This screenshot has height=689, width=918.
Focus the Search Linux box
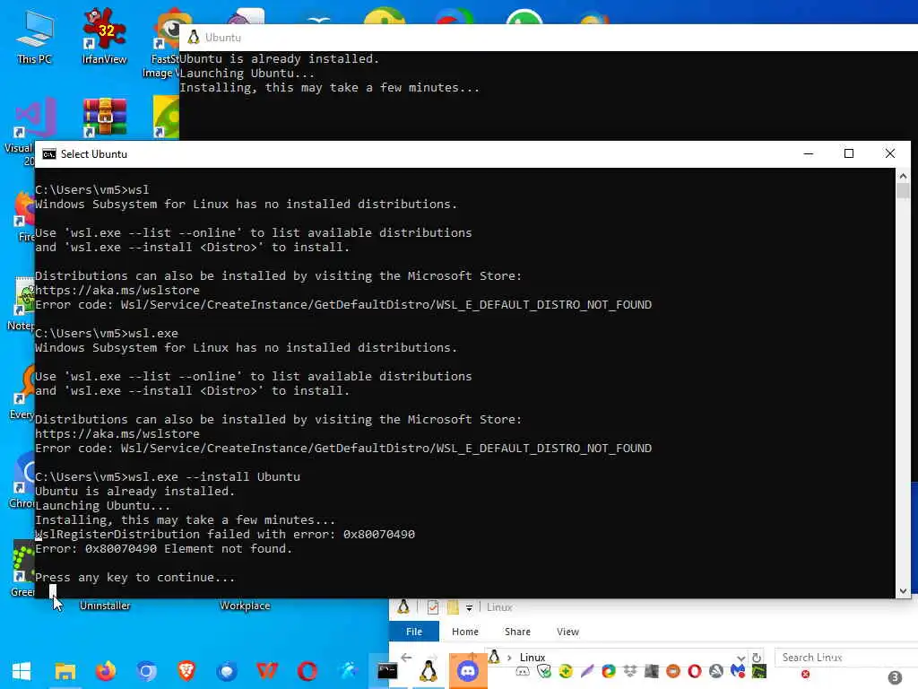tap(846, 658)
